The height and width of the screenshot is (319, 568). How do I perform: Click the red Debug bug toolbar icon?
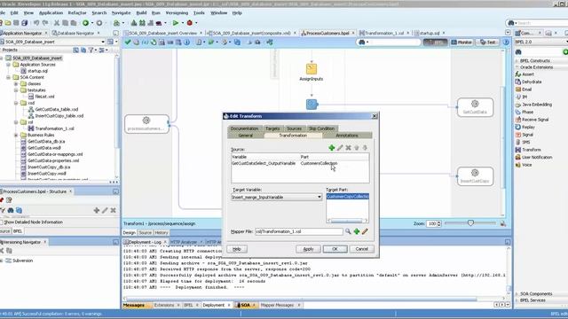tap(189, 23)
